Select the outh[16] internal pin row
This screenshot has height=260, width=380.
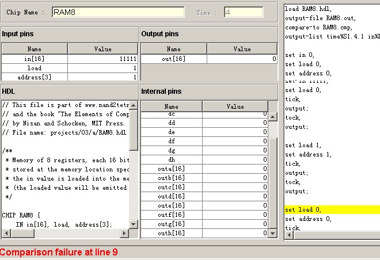tap(204, 233)
